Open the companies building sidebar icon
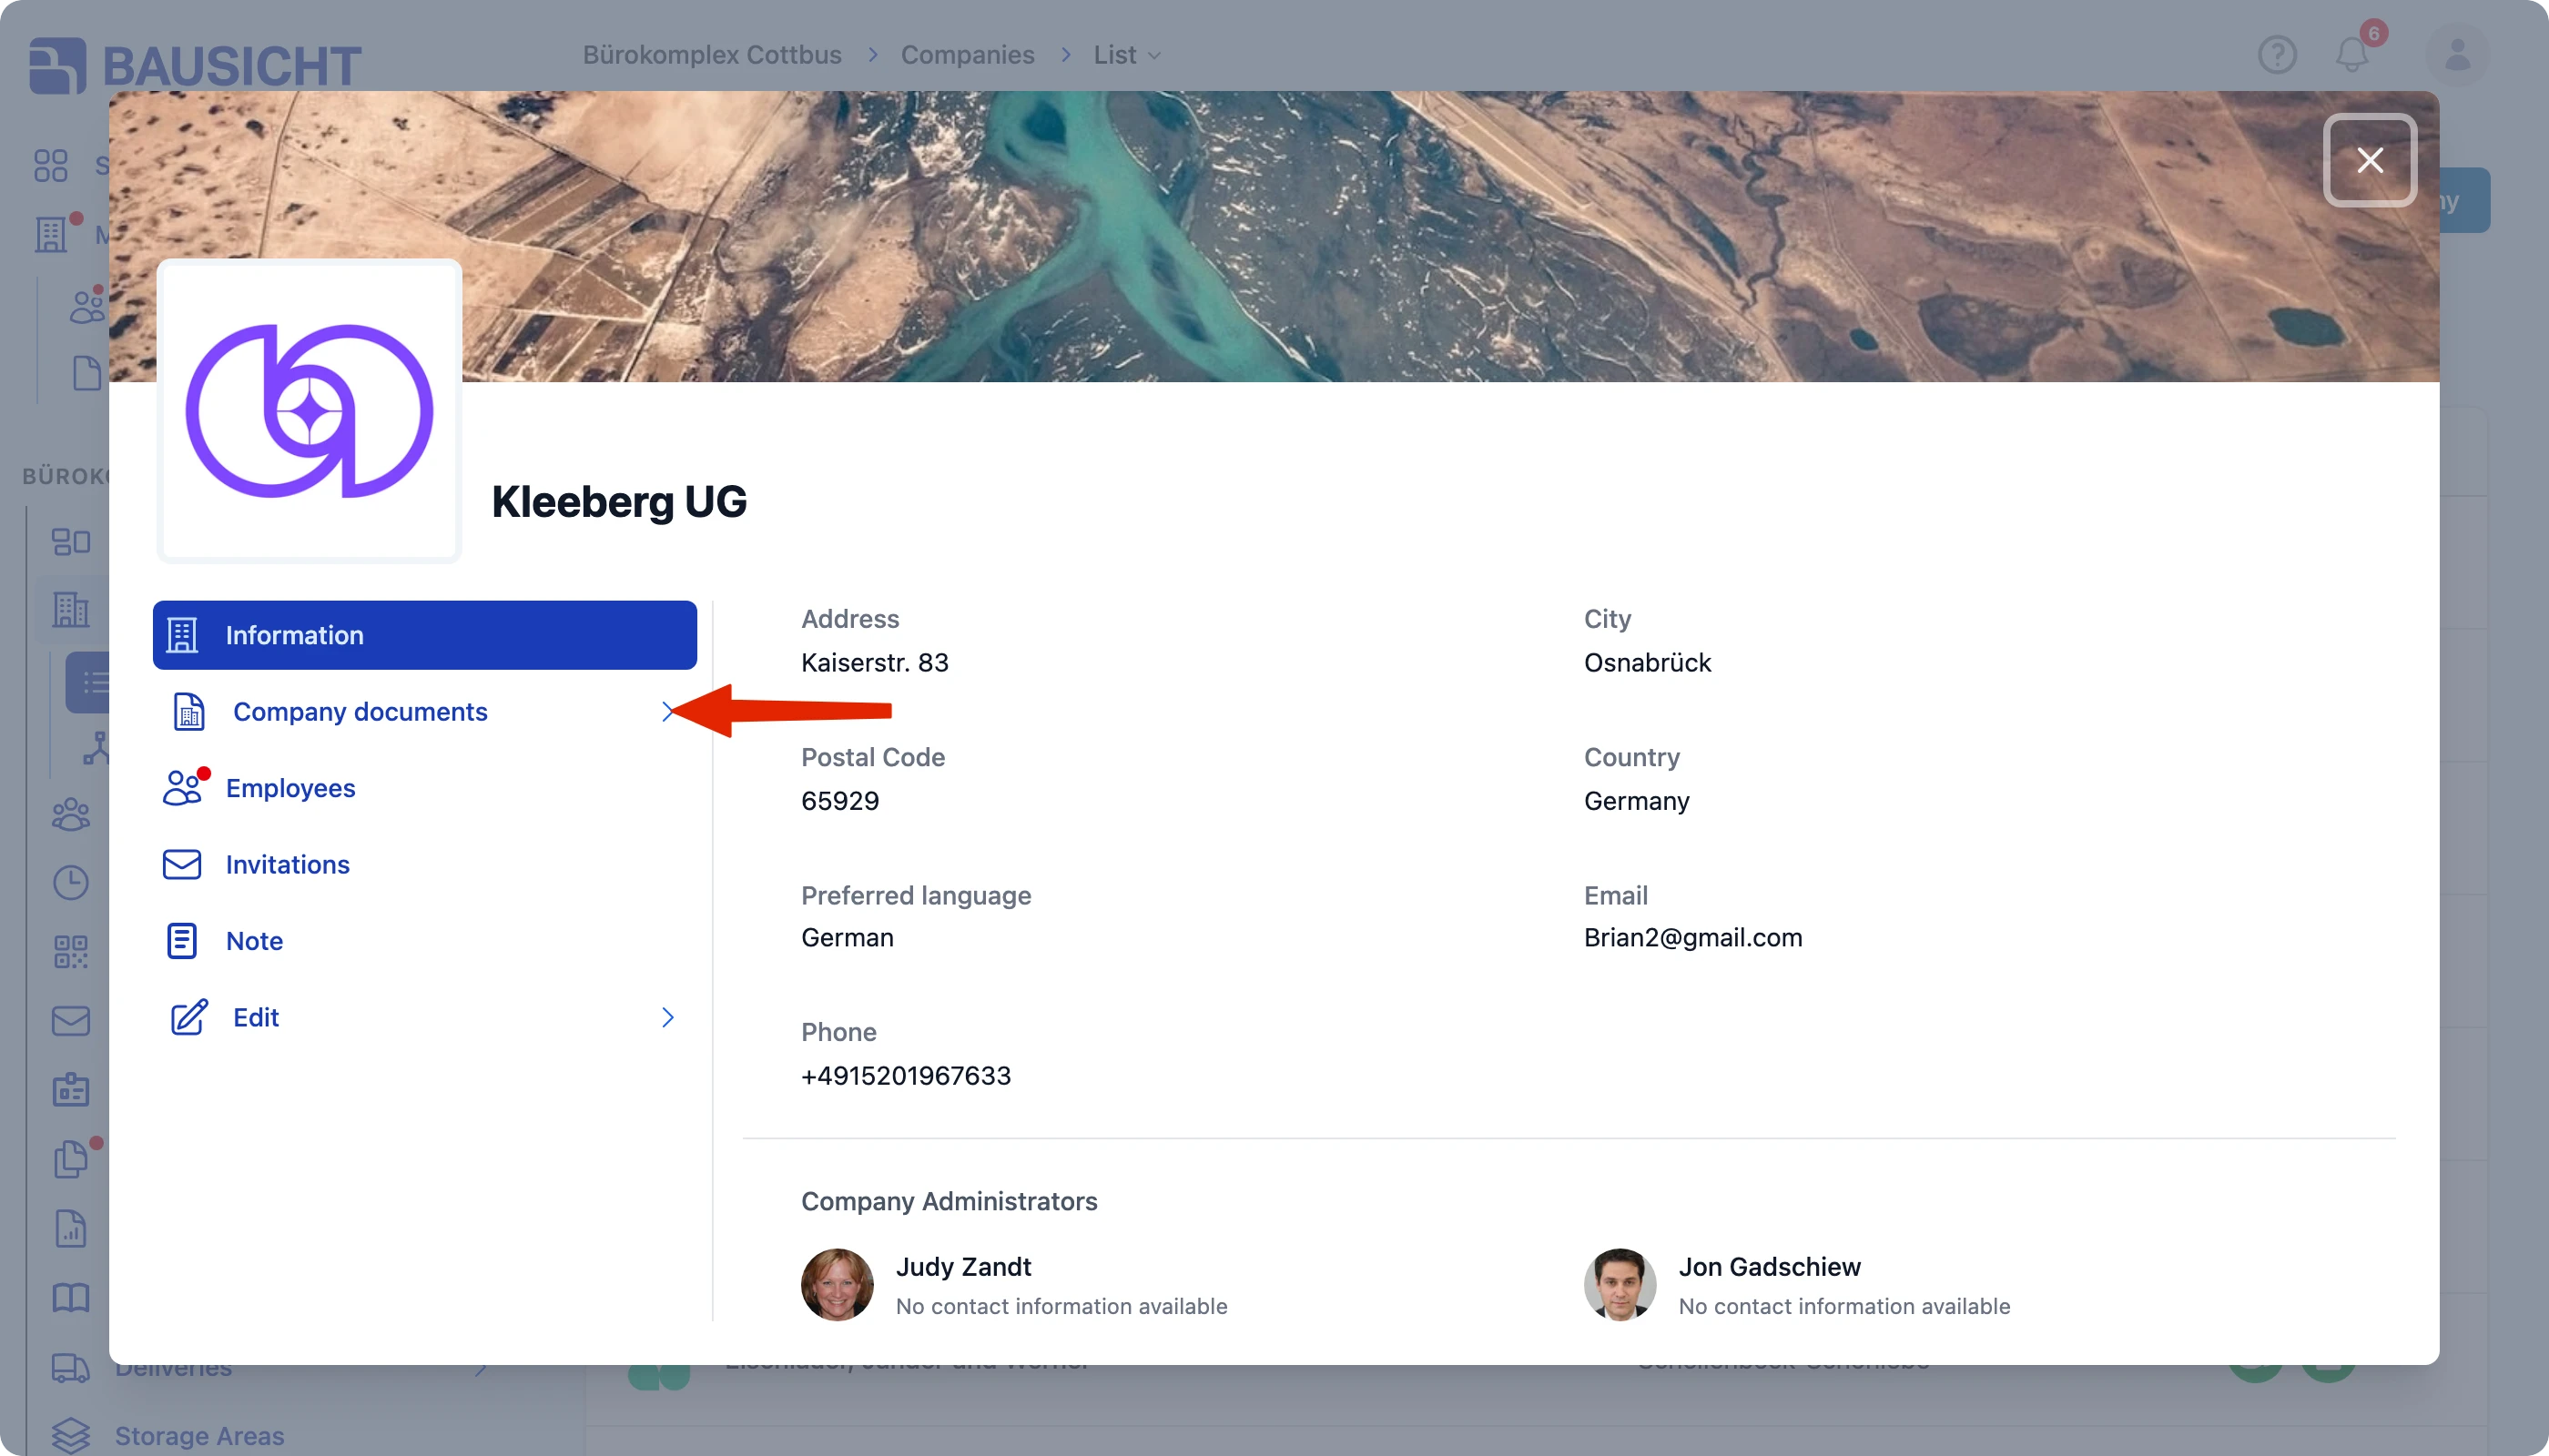The width and height of the screenshot is (2549, 1456). 70,609
